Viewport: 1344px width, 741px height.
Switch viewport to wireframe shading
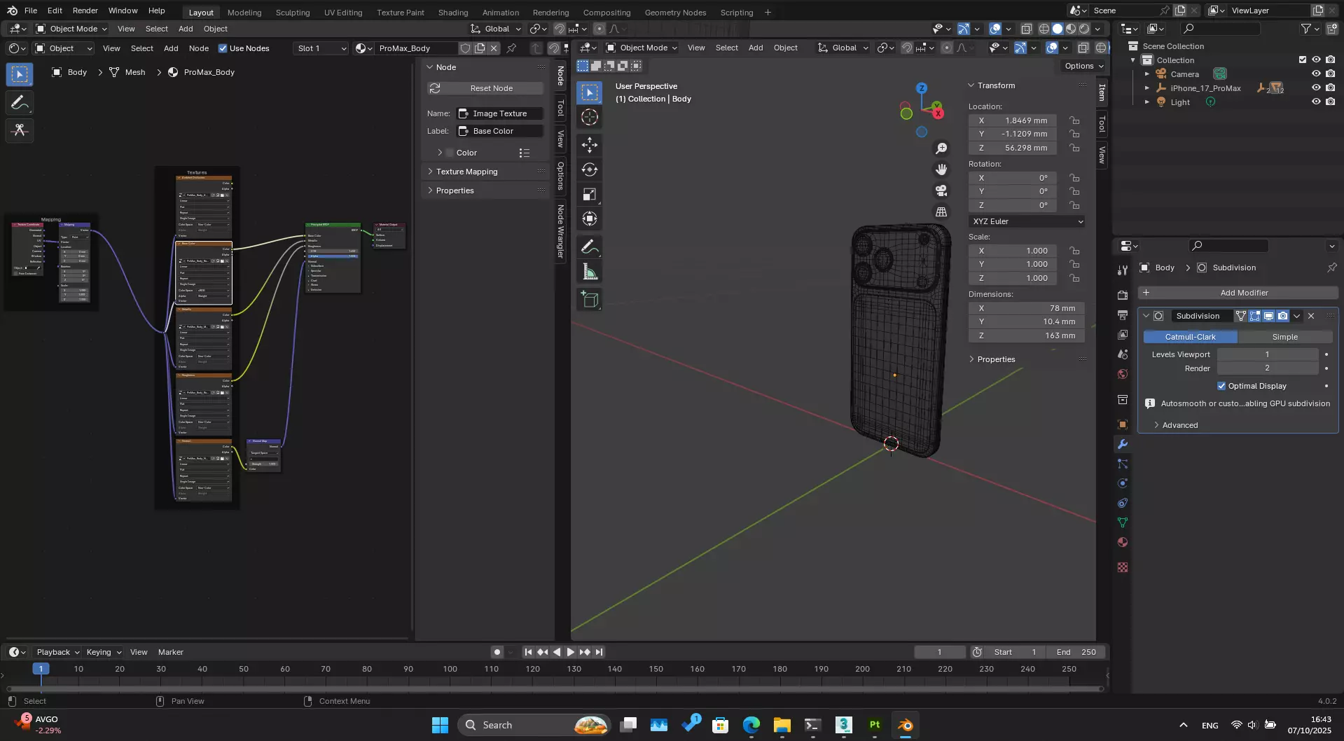pyautogui.click(x=1044, y=29)
